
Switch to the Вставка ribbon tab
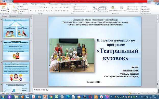click(x=18, y=4)
